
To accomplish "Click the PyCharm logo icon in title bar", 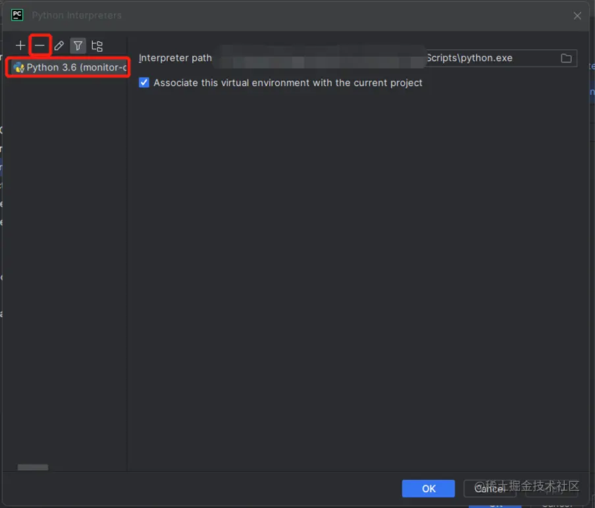I will click(x=17, y=15).
